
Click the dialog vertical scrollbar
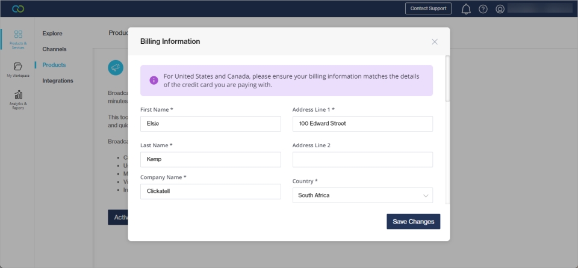click(447, 78)
